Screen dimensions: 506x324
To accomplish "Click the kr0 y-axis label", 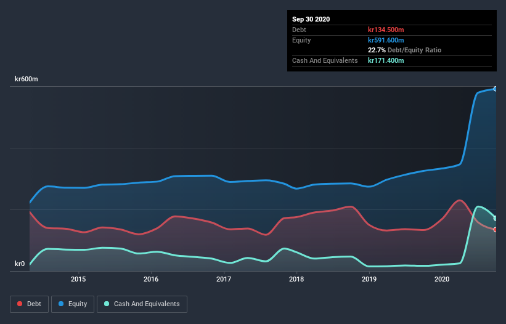I will point(20,264).
